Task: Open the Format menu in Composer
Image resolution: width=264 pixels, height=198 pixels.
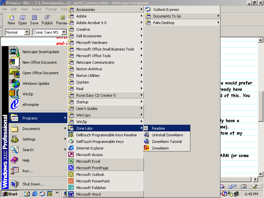Action: tap(51, 9)
